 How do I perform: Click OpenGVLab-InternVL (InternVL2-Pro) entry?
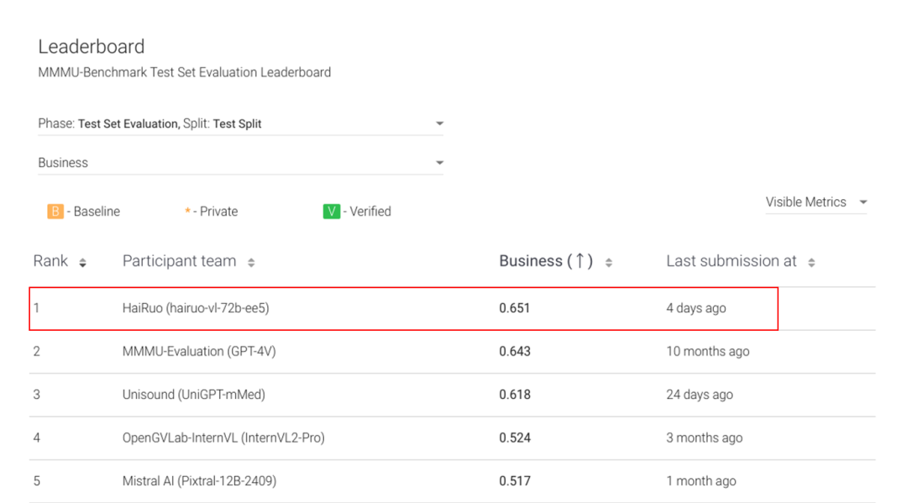223,438
